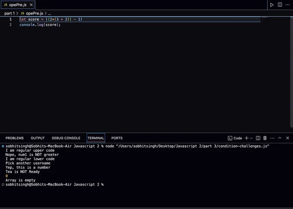Click the blue command decoration dot
The width and height of the screenshot is (293, 209).
click(x=3, y=146)
